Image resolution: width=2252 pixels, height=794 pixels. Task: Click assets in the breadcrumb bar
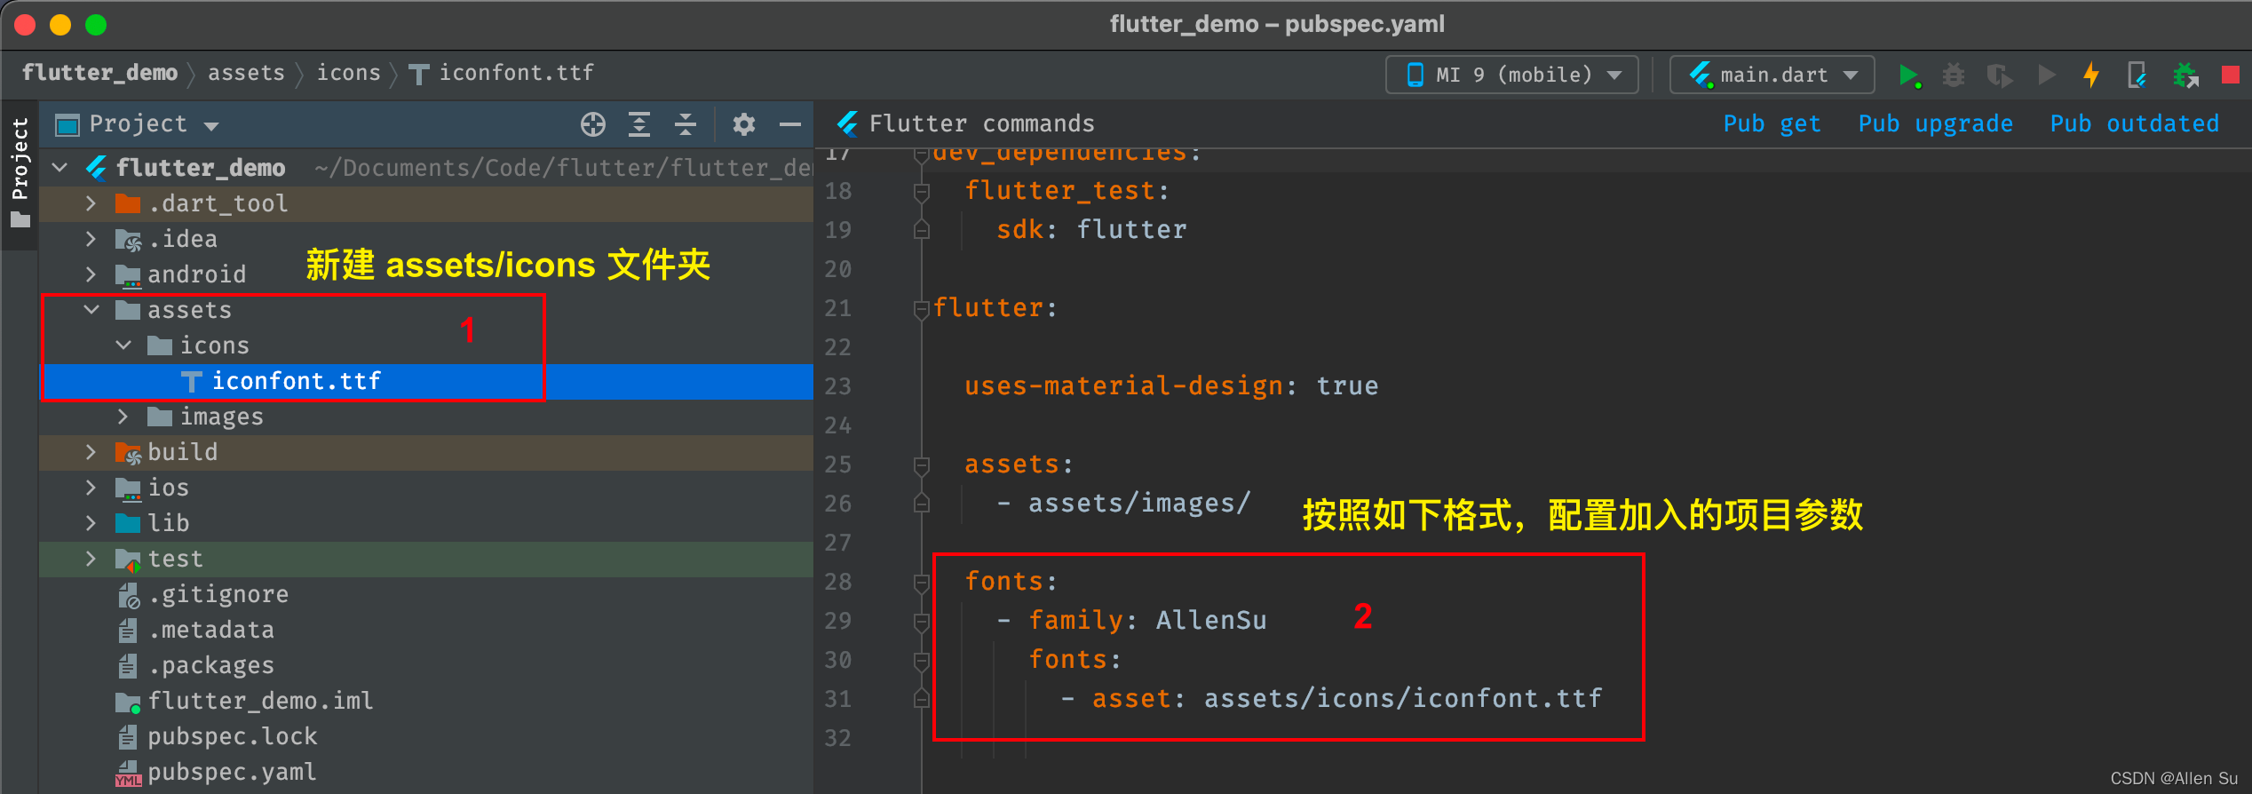pyautogui.click(x=247, y=73)
